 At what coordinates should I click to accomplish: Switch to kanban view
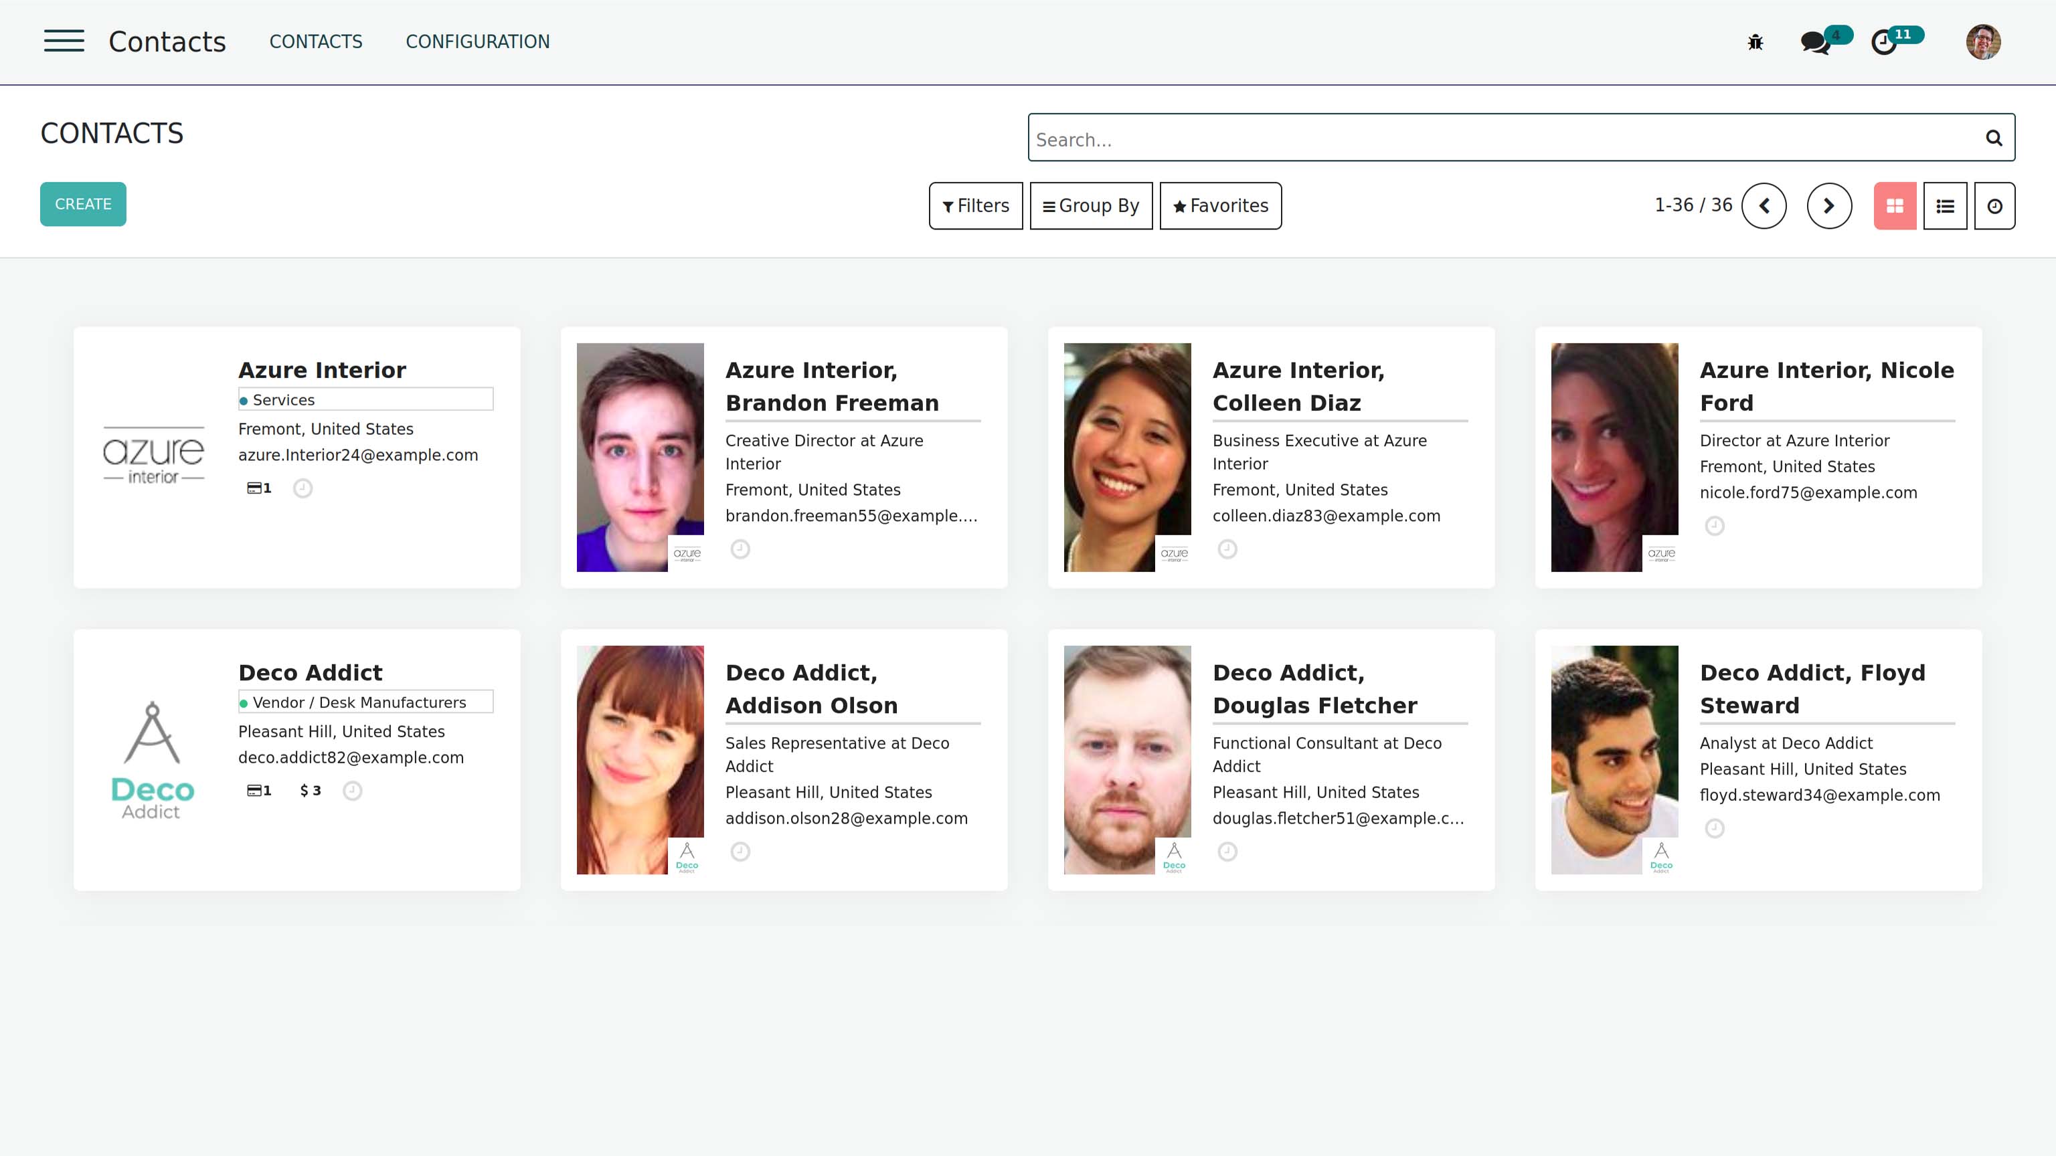point(1895,206)
